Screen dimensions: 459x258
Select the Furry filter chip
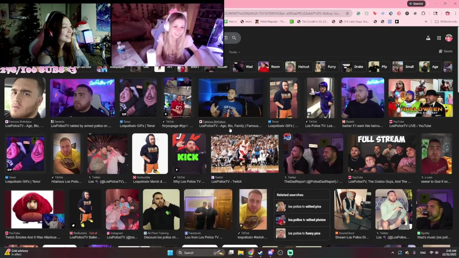click(326, 67)
